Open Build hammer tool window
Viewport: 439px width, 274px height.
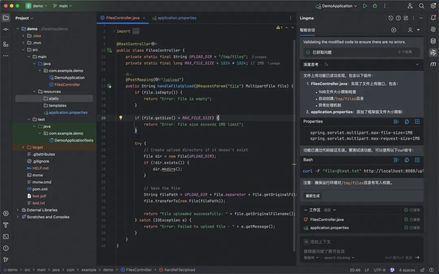coord(6,225)
